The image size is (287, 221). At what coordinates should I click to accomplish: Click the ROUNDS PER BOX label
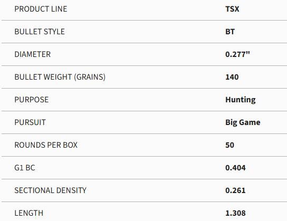[x=46, y=145]
